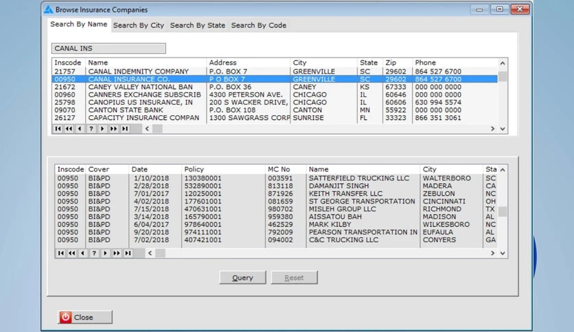The width and height of the screenshot is (574, 332).
Task: Click left arrow of companies list horizontal scrollbar
Action: [x=147, y=129]
